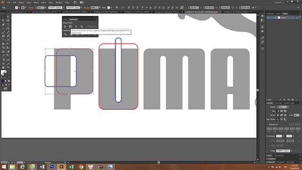Click Vertical Align Top in control bar
This screenshot has height=170, width=302.
point(142,8)
